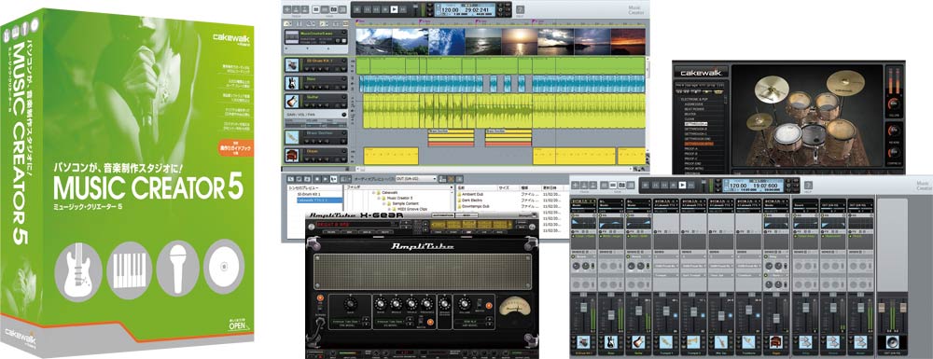Click the piano keyboard icon on product box
933x359 pixels.
pyautogui.click(x=130, y=270)
